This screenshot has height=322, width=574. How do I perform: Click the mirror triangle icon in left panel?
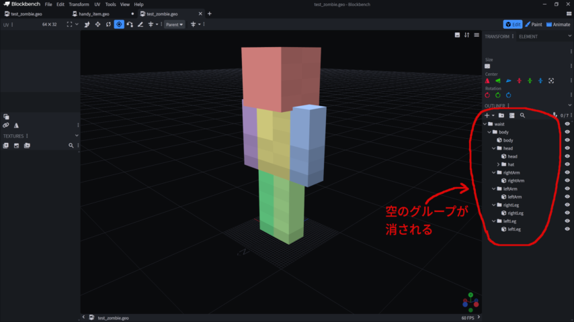pyautogui.click(x=17, y=125)
